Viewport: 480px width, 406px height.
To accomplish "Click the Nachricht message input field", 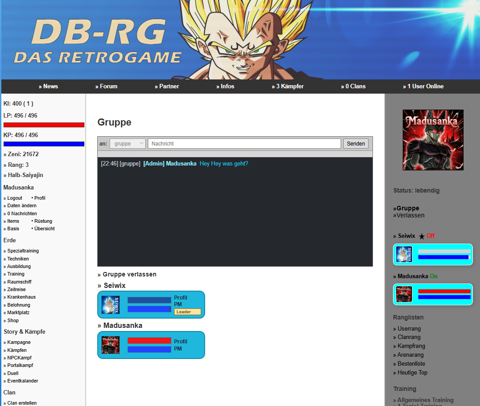I will [244, 143].
